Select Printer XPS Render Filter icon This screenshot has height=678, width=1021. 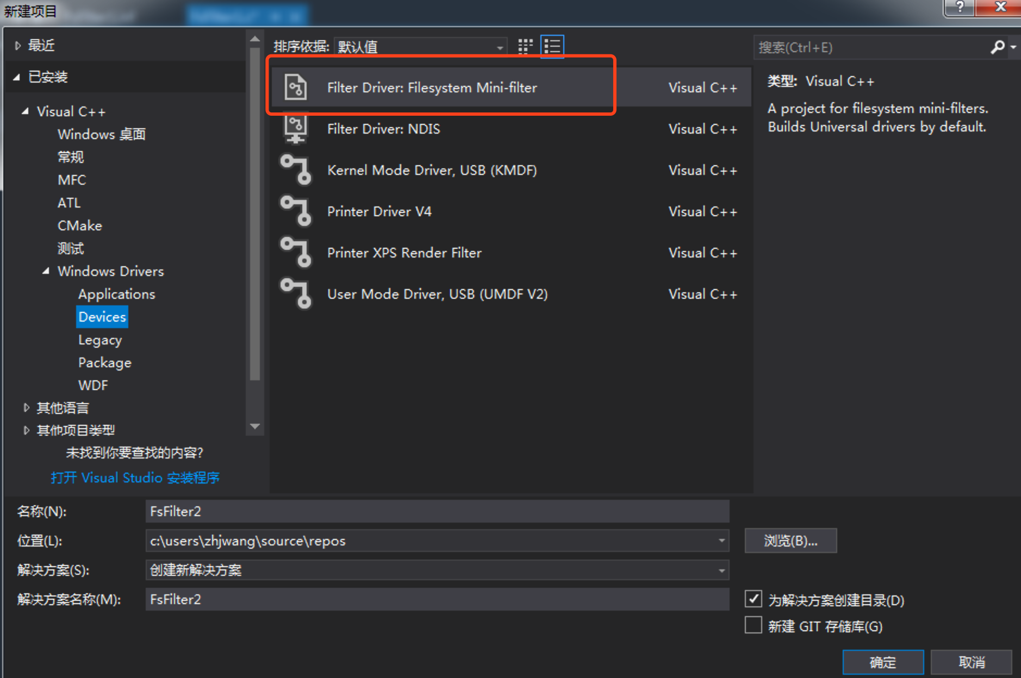pos(296,253)
